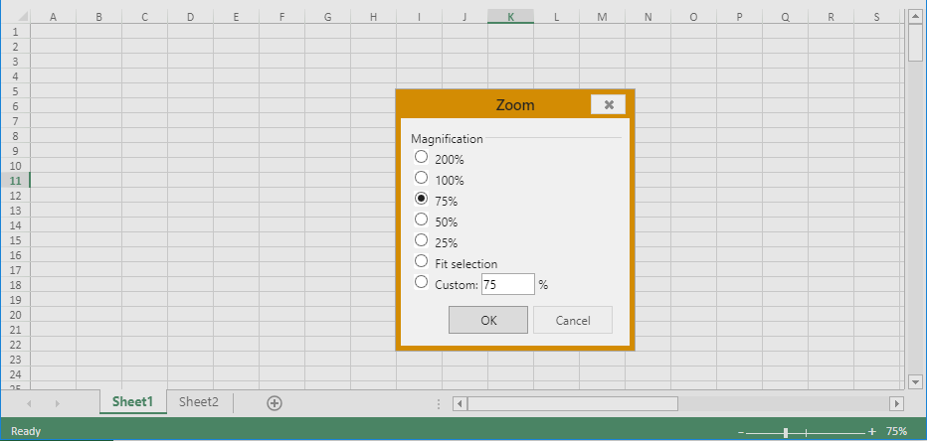Click the Select All corner button
This screenshot has width=927, height=441.
click(x=15, y=17)
